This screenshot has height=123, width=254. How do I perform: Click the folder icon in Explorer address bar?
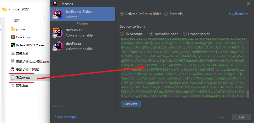tap(4, 9)
